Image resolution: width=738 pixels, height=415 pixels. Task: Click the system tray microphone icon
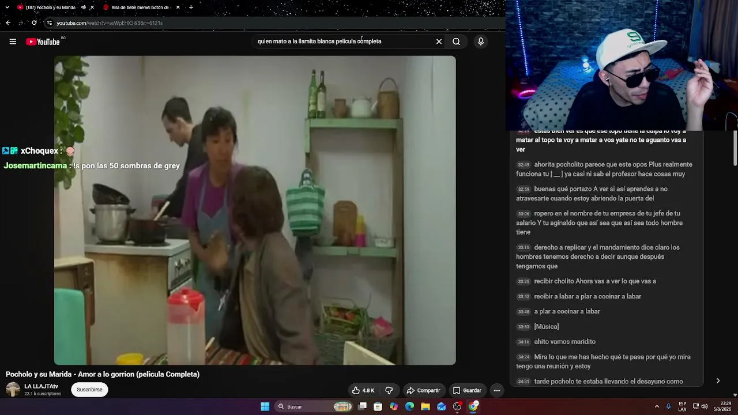(669, 406)
